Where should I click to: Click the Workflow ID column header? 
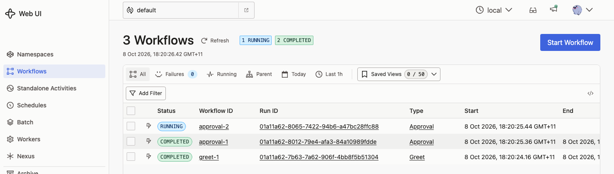(216, 111)
